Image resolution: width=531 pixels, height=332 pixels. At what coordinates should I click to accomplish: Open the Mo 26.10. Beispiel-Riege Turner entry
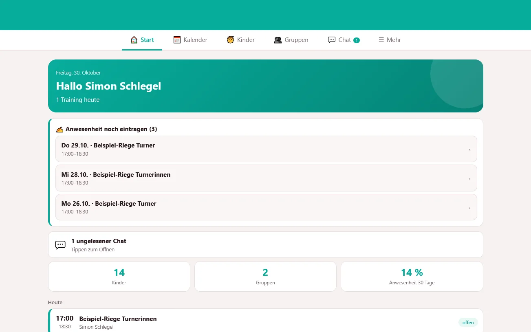[x=266, y=207]
